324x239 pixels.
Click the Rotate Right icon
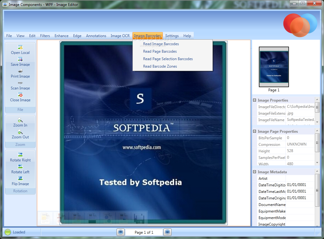[20, 155]
